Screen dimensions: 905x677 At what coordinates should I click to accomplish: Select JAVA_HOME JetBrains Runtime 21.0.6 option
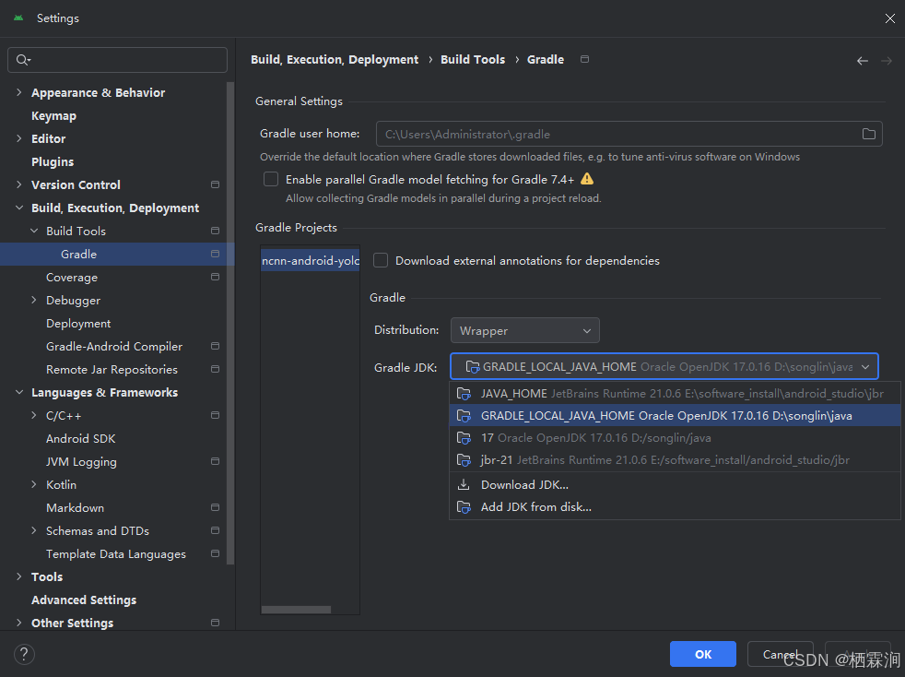(x=675, y=393)
